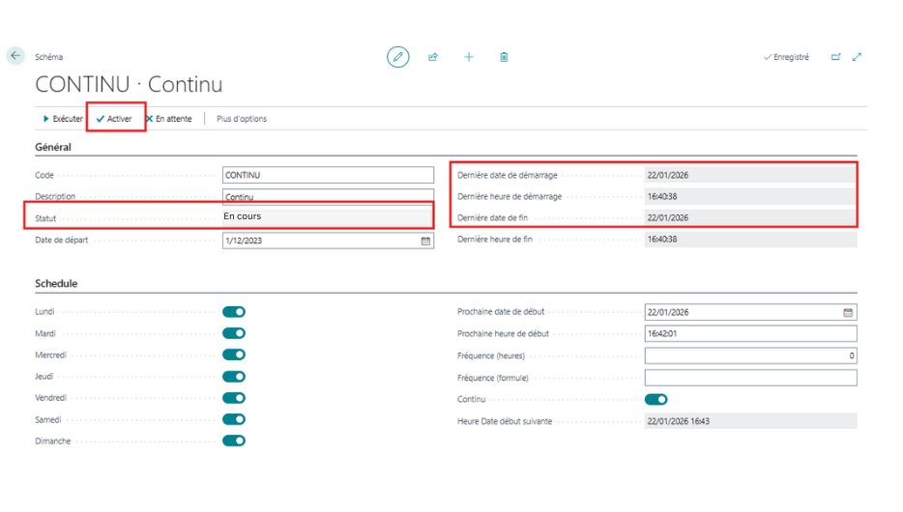Click the plus icon to add new

[469, 57]
